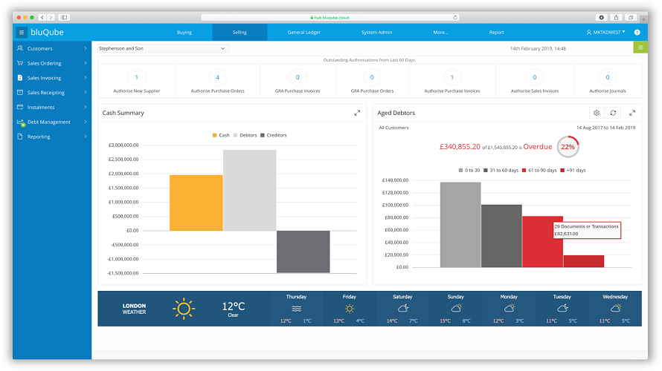The width and height of the screenshot is (662, 371).
Task: Open Aged Debtors settings gear
Action: pos(597,113)
